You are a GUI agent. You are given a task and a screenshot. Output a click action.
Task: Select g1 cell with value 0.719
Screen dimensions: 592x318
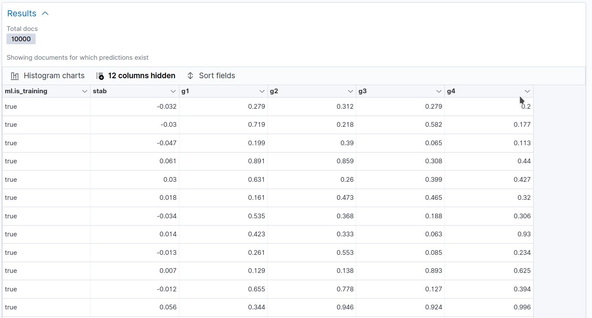(223, 125)
